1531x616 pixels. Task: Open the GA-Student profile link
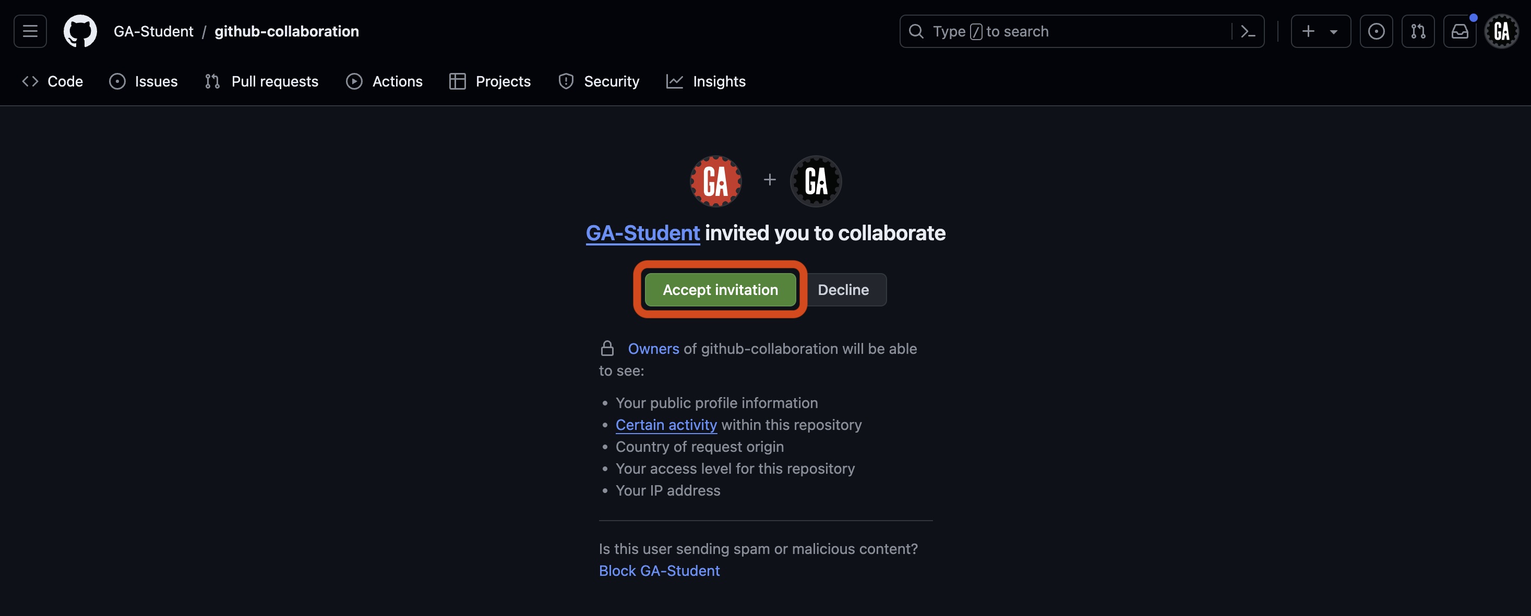[x=642, y=232]
